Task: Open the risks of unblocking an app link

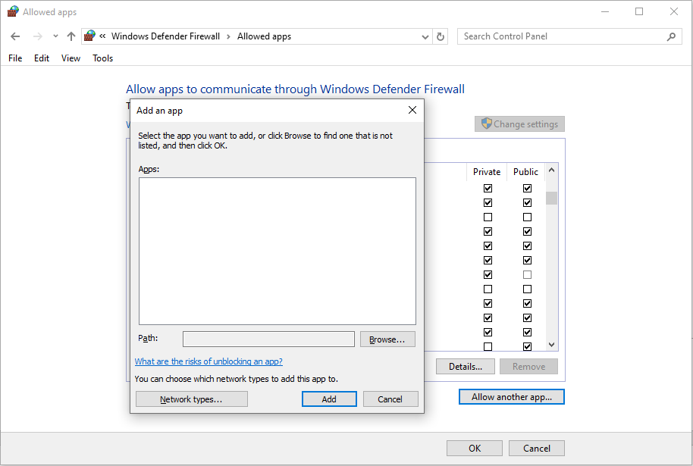Action: coord(209,361)
